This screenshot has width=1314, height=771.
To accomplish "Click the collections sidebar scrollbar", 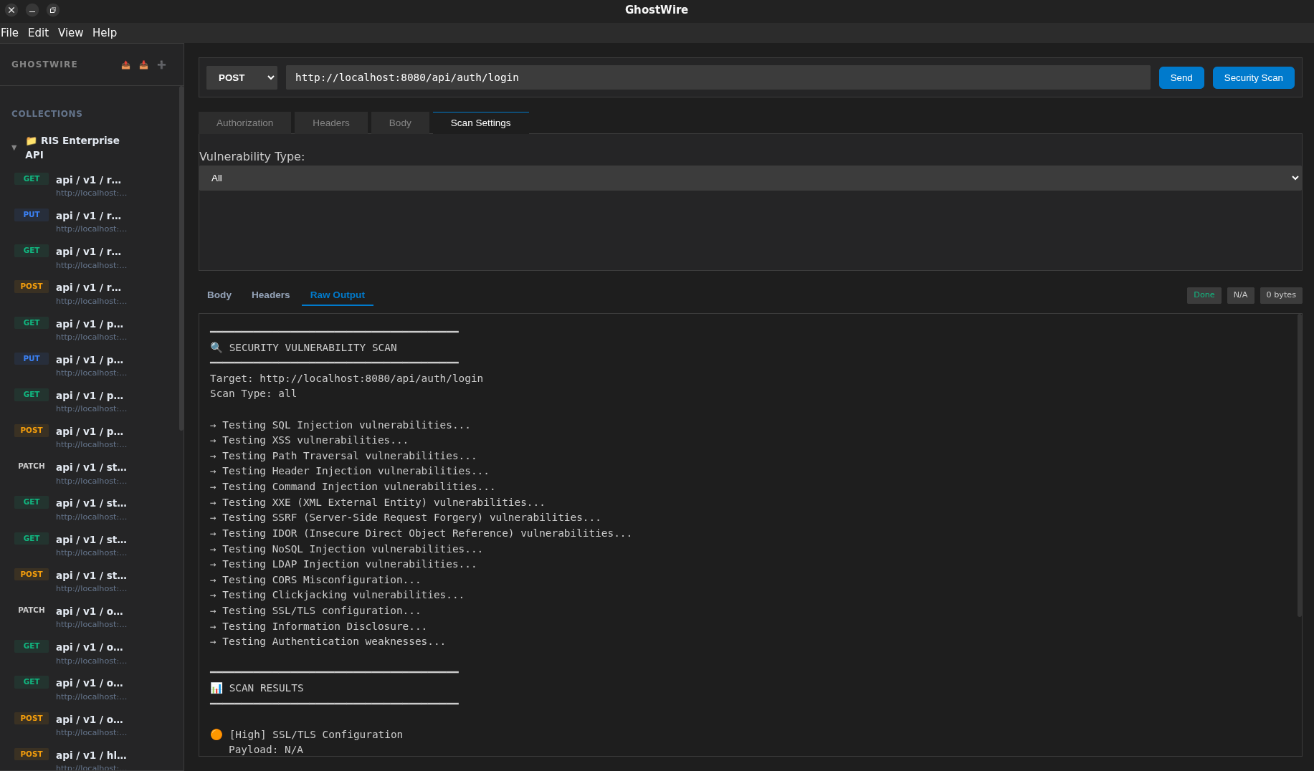I will point(181,258).
